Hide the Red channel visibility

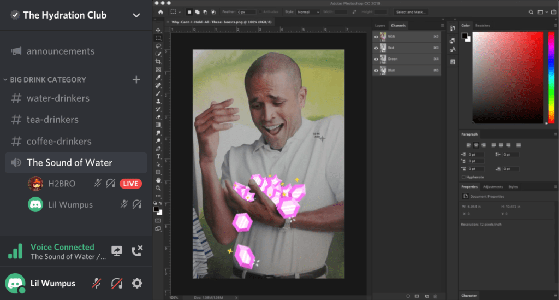(x=376, y=48)
